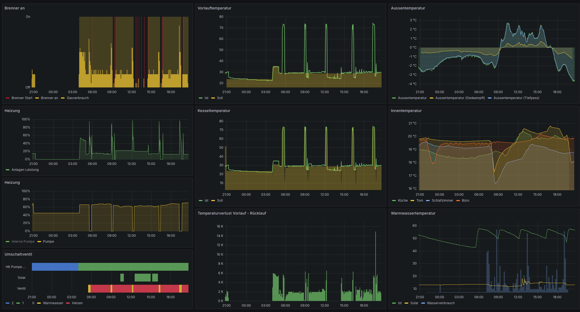Click the blue Schlafzimmer legend color swatch

pos(428,201)
